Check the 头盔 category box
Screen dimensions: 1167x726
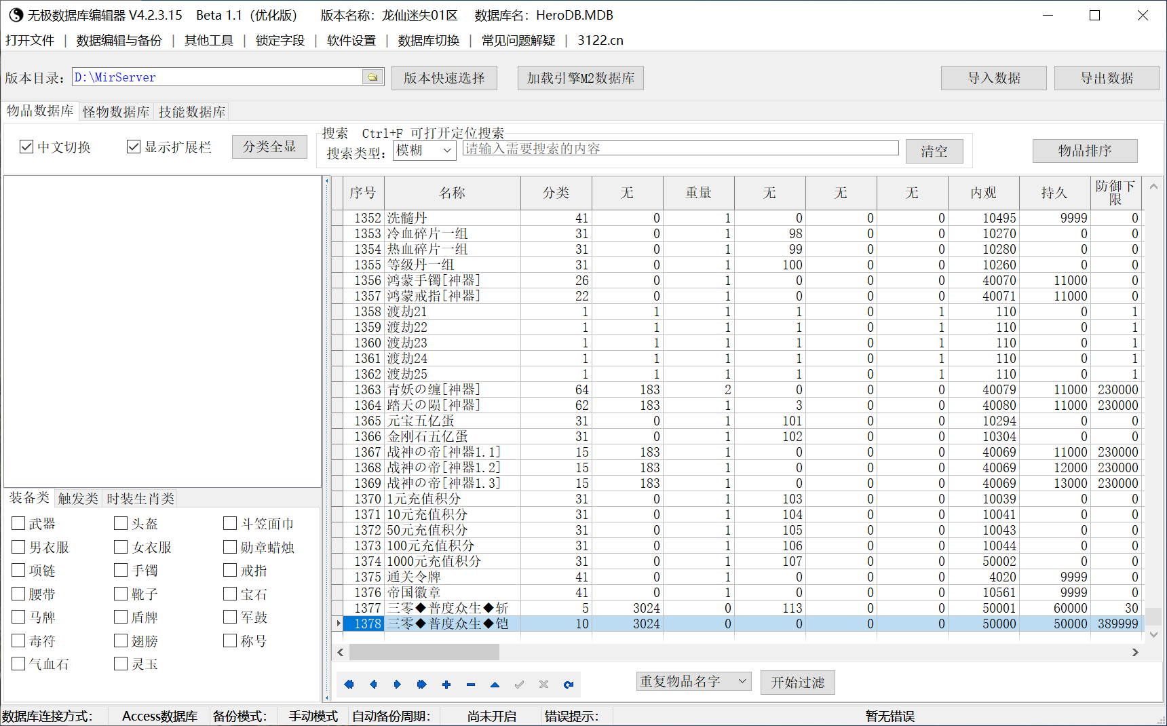121,523
